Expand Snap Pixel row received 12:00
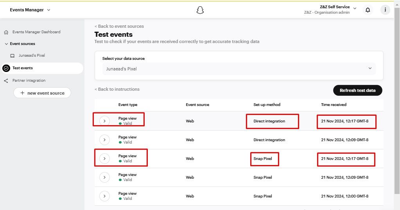Screen dimensions: 400x210 tap(104, 196)
